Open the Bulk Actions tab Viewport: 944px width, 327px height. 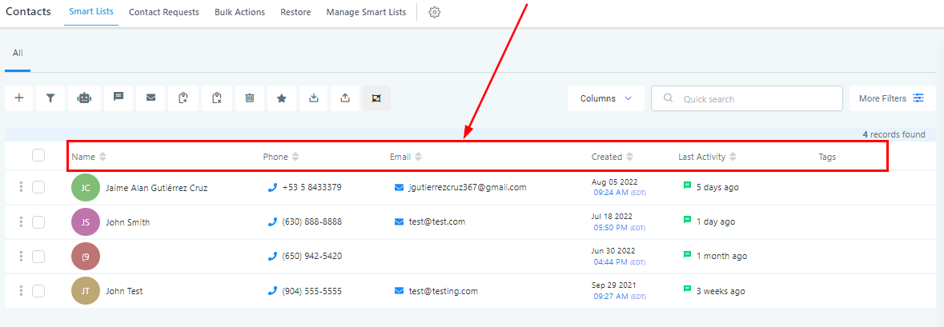point(239,12)
